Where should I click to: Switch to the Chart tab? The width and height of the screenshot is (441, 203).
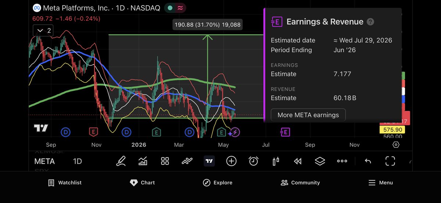point(143,182)
